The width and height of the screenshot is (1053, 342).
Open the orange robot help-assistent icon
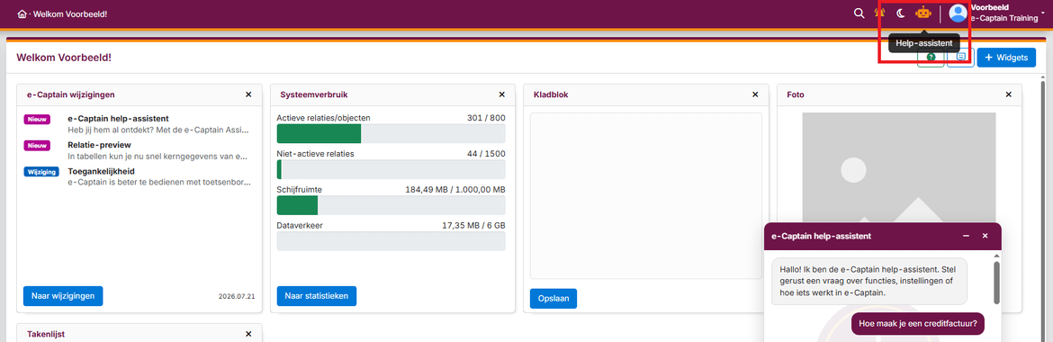pos(923,13)
